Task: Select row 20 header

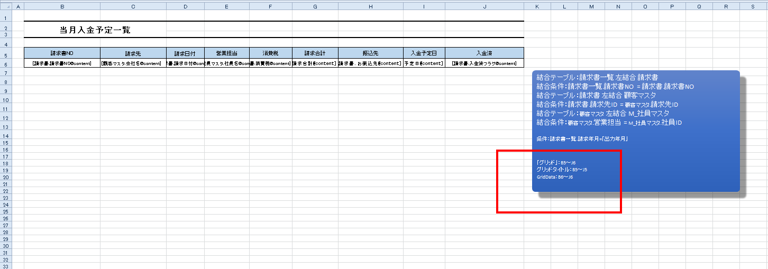Action: coord(5,178)
